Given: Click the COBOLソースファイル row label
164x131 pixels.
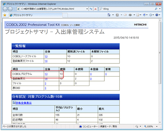Looking at the screenshot, I should pyautogui.click(x=24, y=56).
